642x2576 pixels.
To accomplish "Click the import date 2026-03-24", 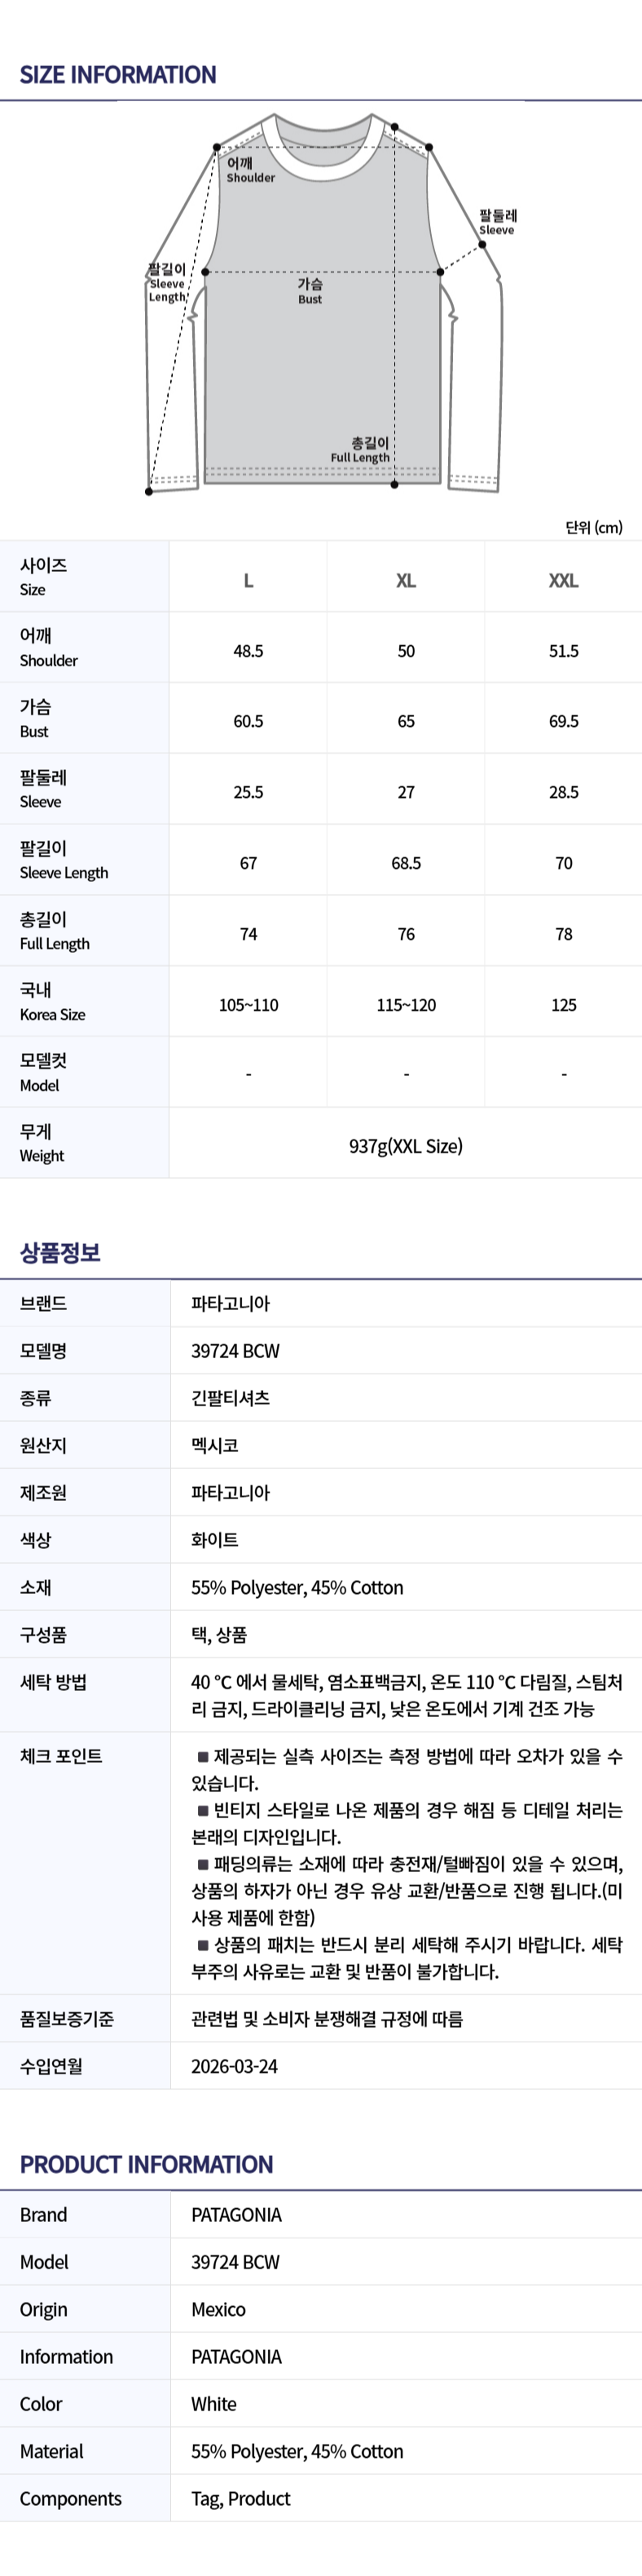I will 235,2066.
